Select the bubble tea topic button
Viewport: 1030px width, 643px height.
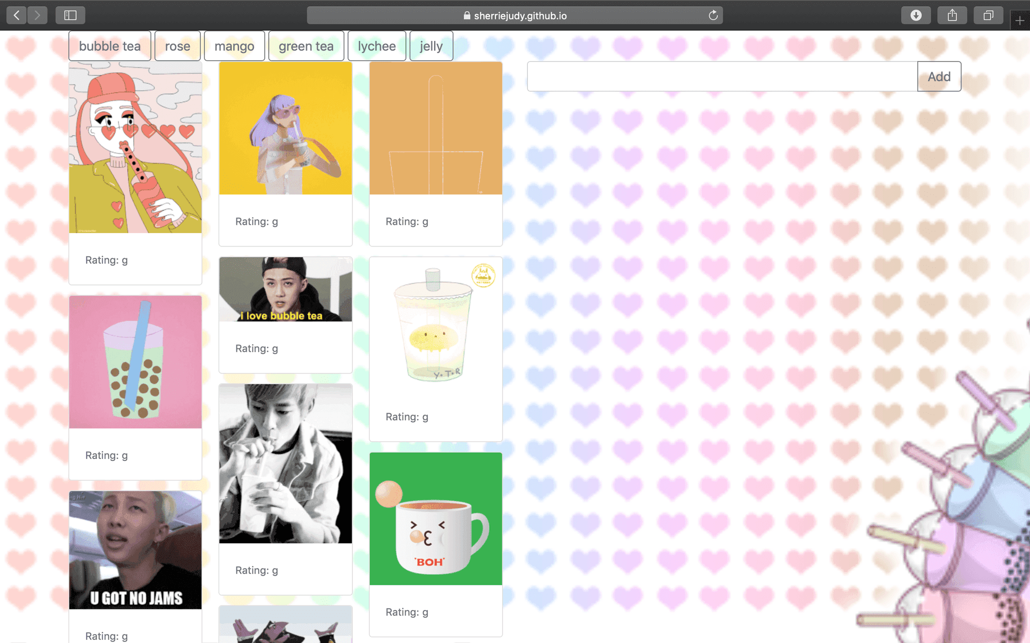coord(110,46)
